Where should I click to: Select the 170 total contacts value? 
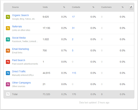(x=74, y=94)
